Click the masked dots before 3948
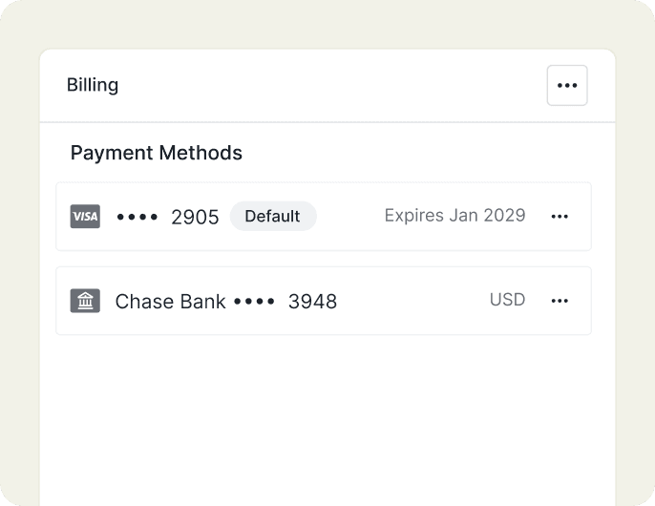The height and width of the screenshot is (506, 655). (254, 302)
